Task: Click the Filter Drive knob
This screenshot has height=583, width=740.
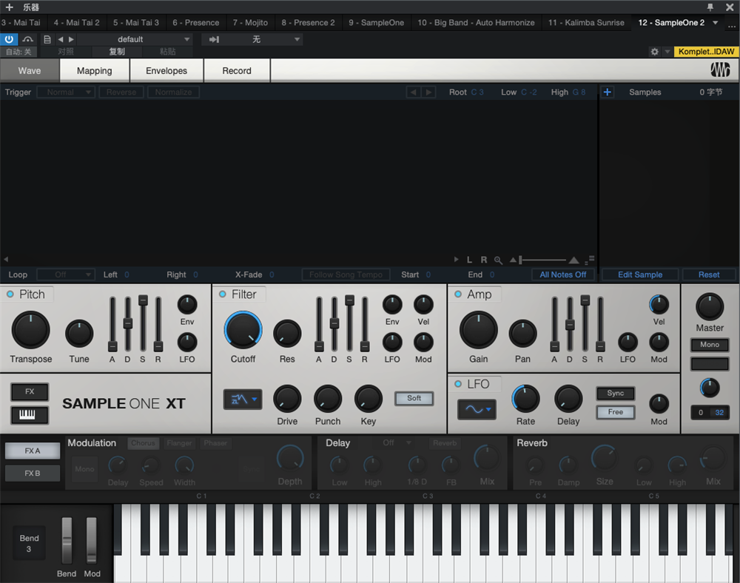Action: point(287,399)
